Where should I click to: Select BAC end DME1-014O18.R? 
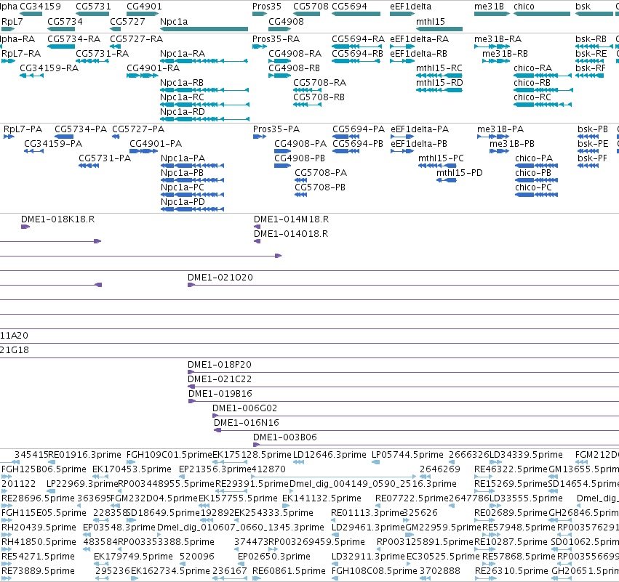point(257,241)
